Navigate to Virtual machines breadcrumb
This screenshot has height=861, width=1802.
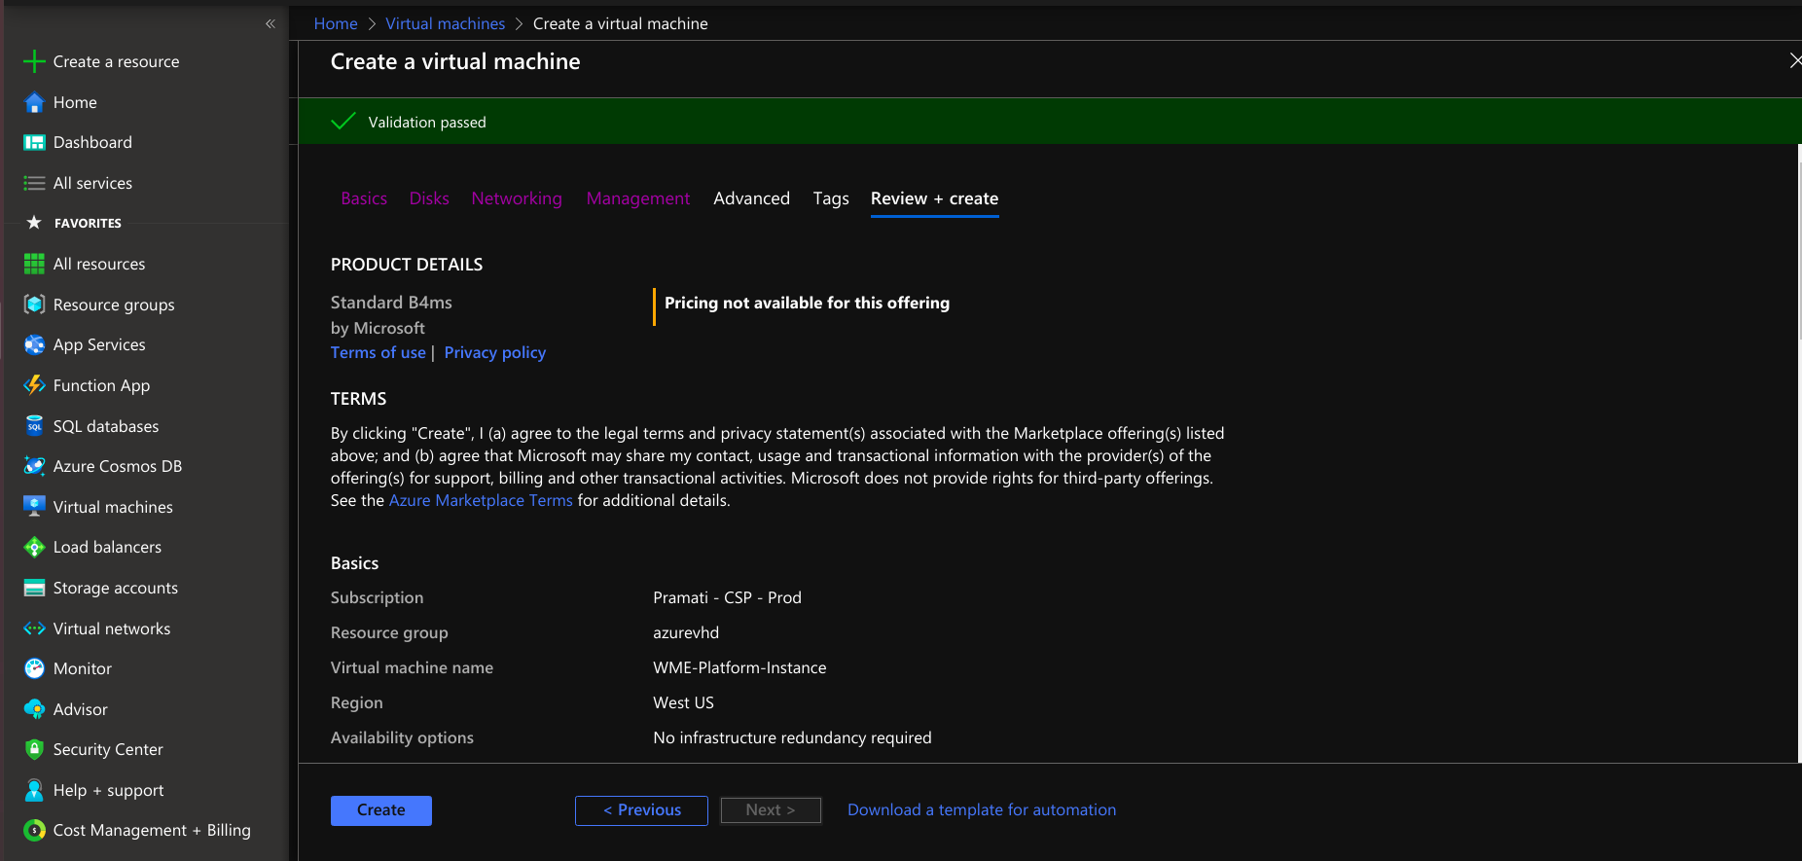pyautogui.click(x=445, y=23)
